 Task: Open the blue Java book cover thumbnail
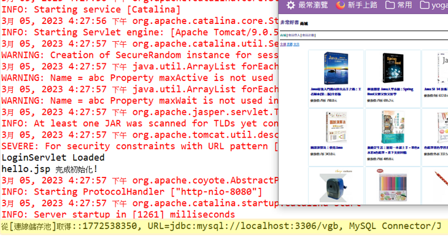[x=336, y=68]
